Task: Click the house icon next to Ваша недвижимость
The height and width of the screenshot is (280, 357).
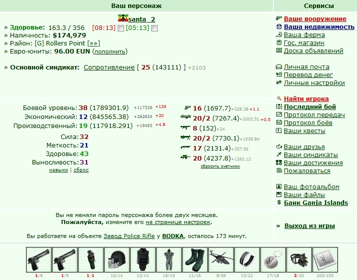Action: 279,26
